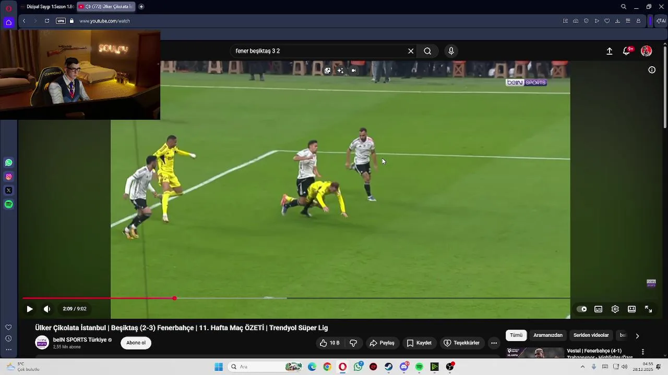The width and height of the screenshot is (668, 375).
Task: Select the Serideki videolar filter chip
Action: (591, 335)
